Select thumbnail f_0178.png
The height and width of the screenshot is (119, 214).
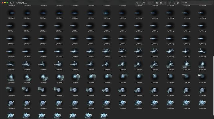(x=139, y=77)
